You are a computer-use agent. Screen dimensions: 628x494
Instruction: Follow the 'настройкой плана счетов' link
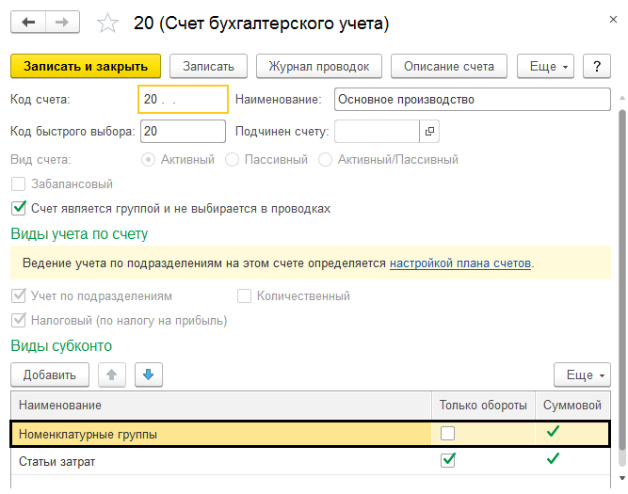click(x=460, y=263)
